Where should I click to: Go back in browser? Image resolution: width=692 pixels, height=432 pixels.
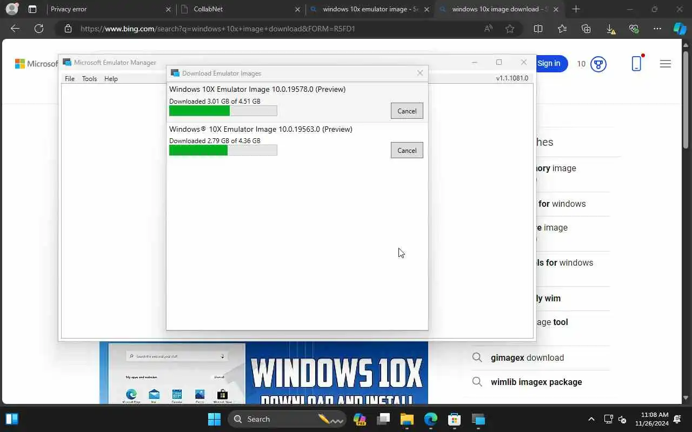[x=15, y=29]
